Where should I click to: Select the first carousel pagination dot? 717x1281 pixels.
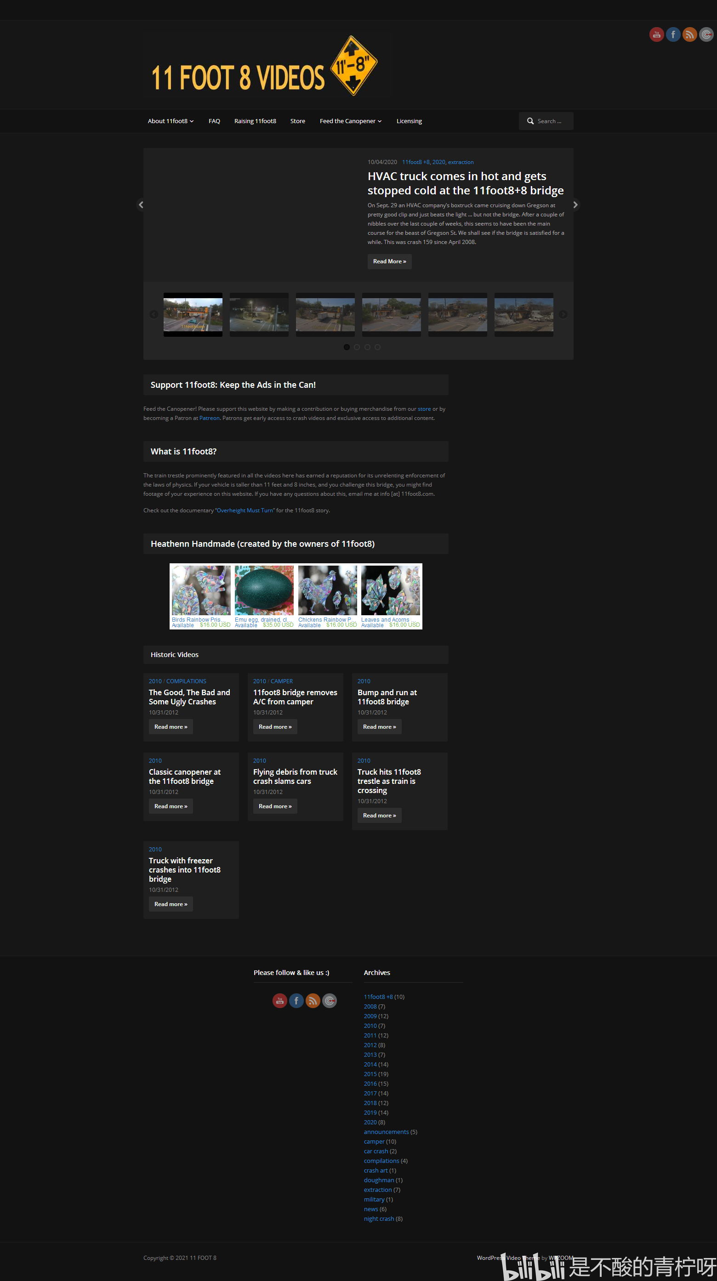(346, 347)
